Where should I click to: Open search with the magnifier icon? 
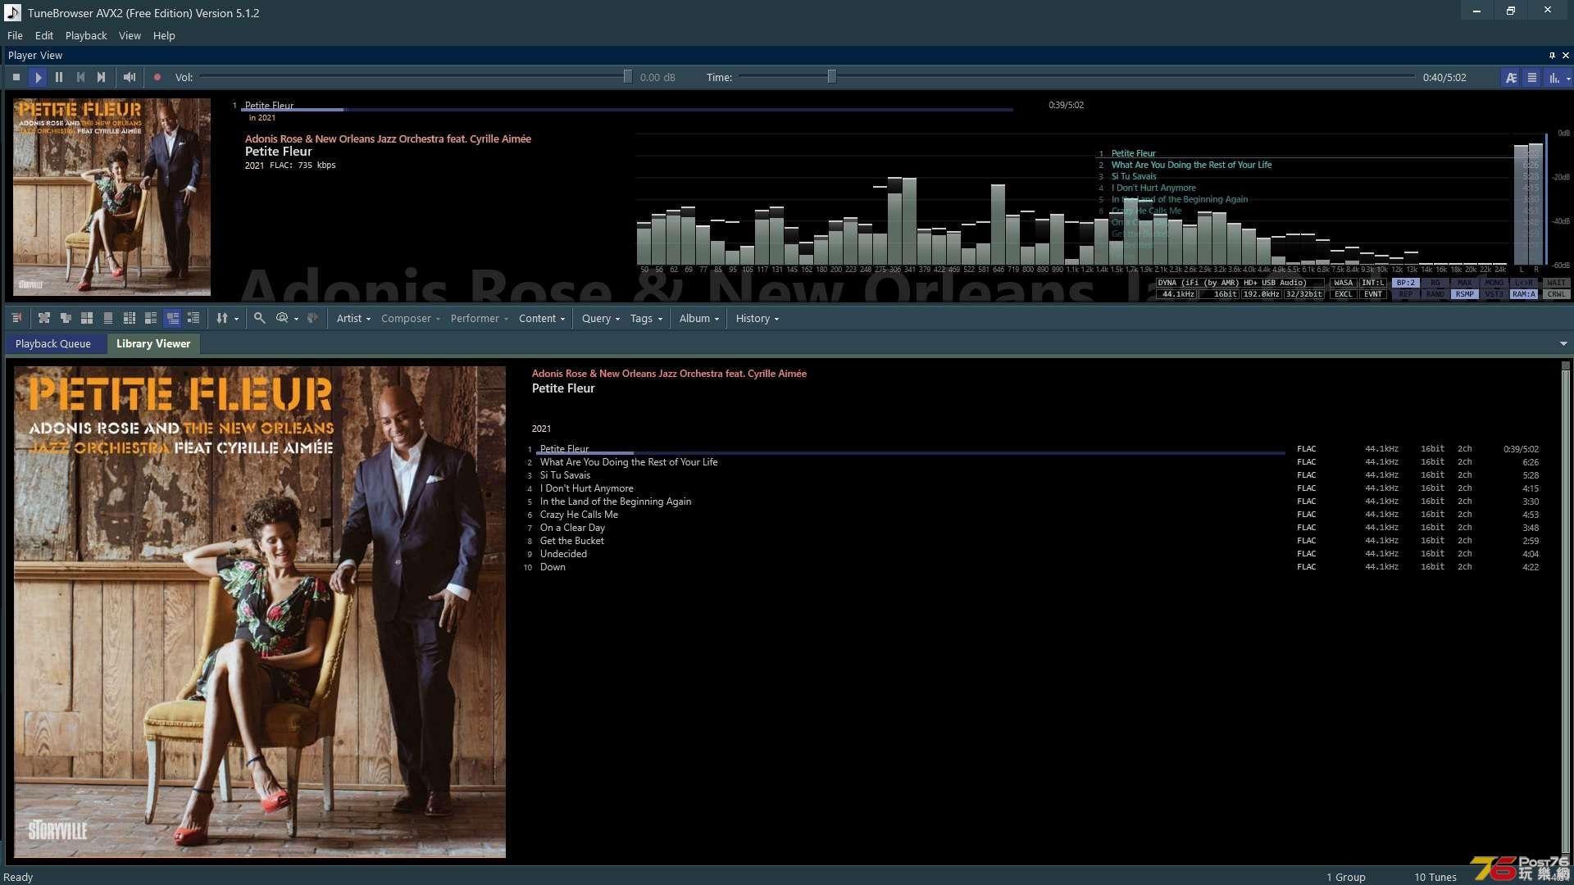tap(259, 318)
